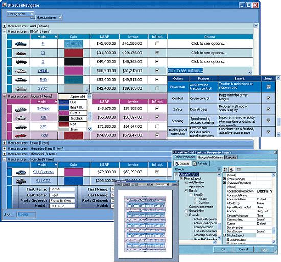Click the 911 GT2 car icon
Viewport: 281px width, 262px height.
[21, 181]
